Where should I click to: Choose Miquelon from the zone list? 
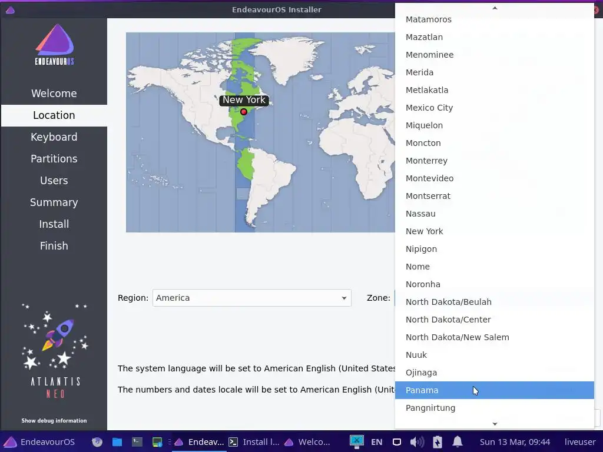[x=494, y=125]
